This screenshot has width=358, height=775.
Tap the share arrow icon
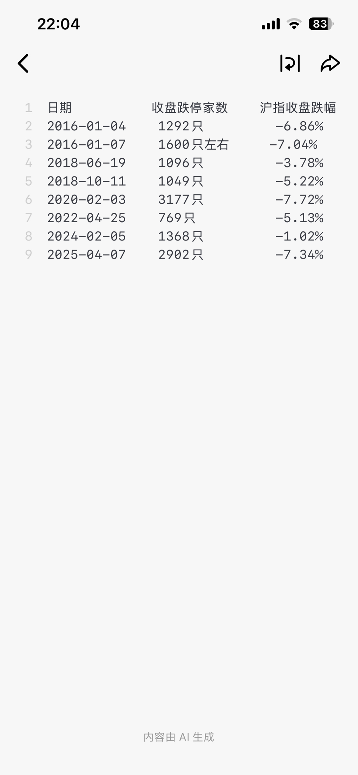(330, 63)
